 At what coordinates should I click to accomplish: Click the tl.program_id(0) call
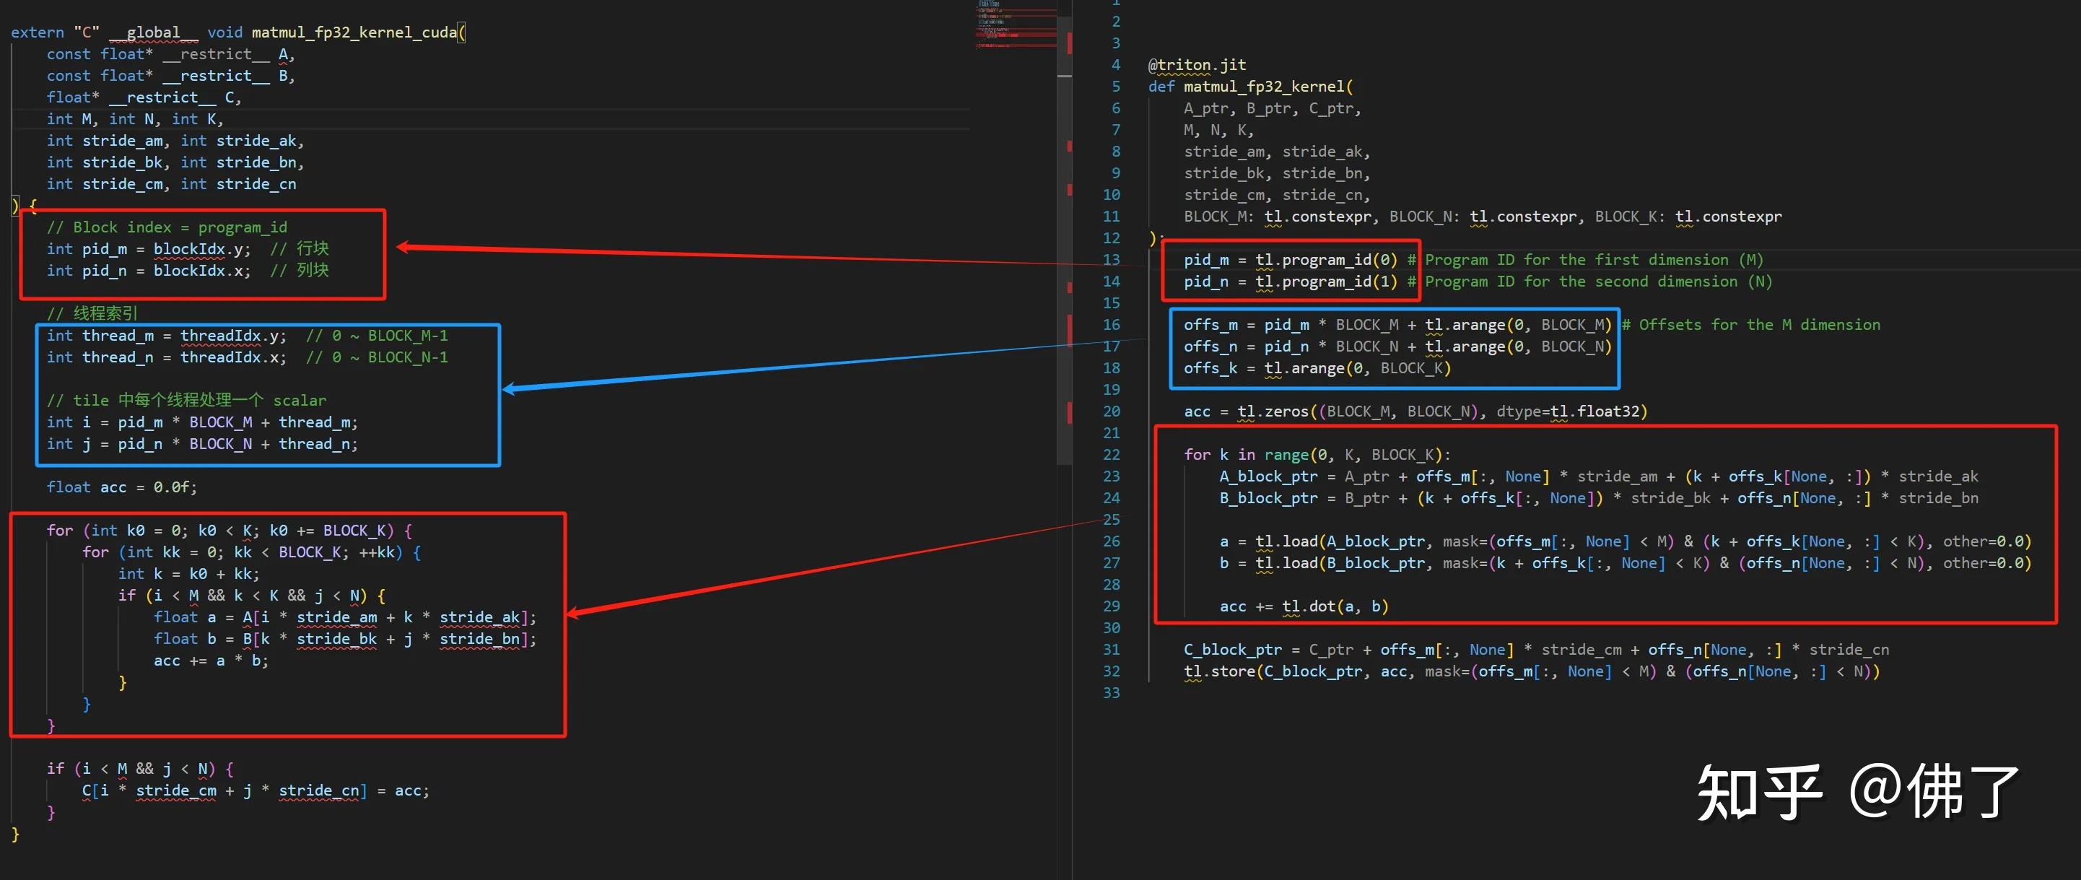tap(1326, 260)
